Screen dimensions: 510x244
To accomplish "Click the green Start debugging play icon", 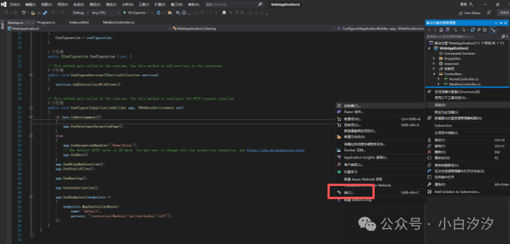I will tap(125, 13).
